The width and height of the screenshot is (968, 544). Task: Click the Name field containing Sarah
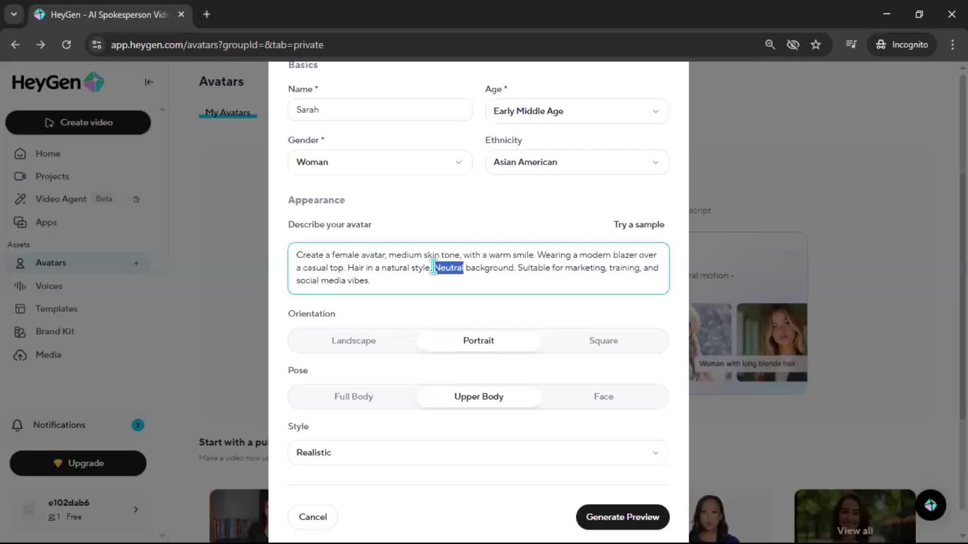379,110
